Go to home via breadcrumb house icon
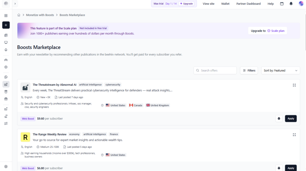 19,15
